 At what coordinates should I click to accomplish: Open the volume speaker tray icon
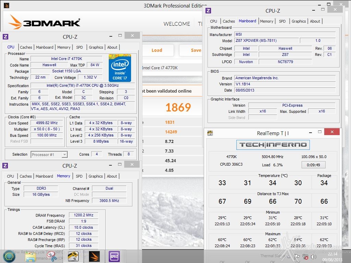(x=313, y=257)
